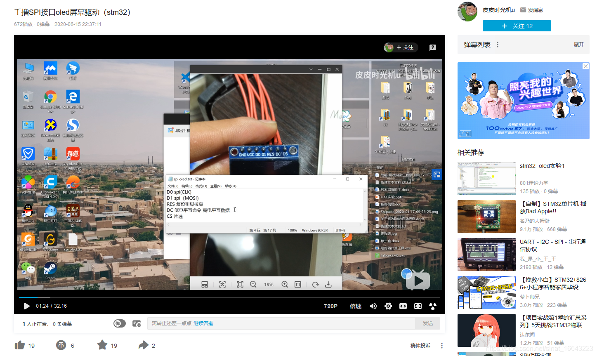The height and width of the screenshot is (356, 597).
Task: Open the player help question mark icon
Action: tap(433, 47)
